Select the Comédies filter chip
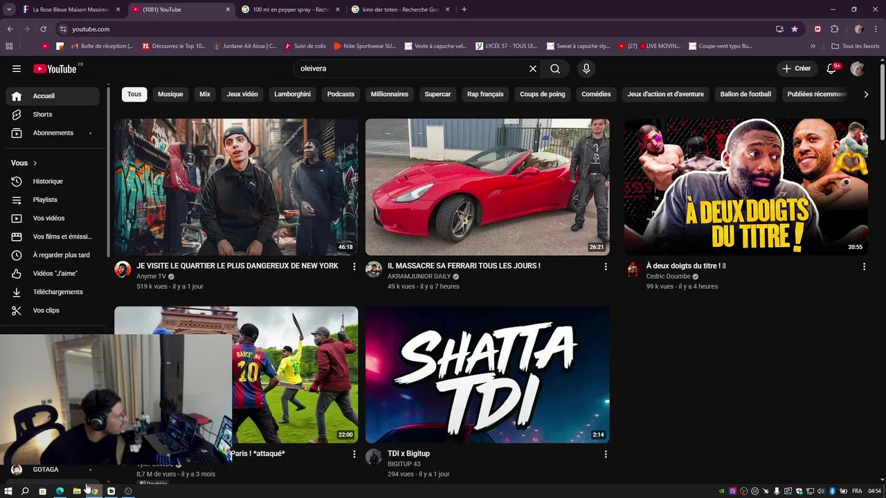This screenshot has width=886, height=498. pyautogui.click(x=596, y=94)
